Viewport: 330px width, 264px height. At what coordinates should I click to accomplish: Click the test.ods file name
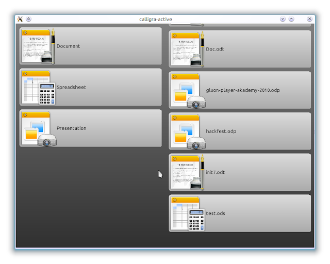point(216,213)
